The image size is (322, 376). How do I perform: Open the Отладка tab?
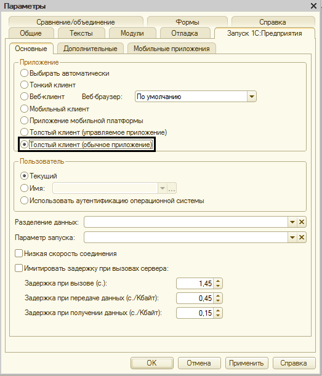(x=185, y=33)
